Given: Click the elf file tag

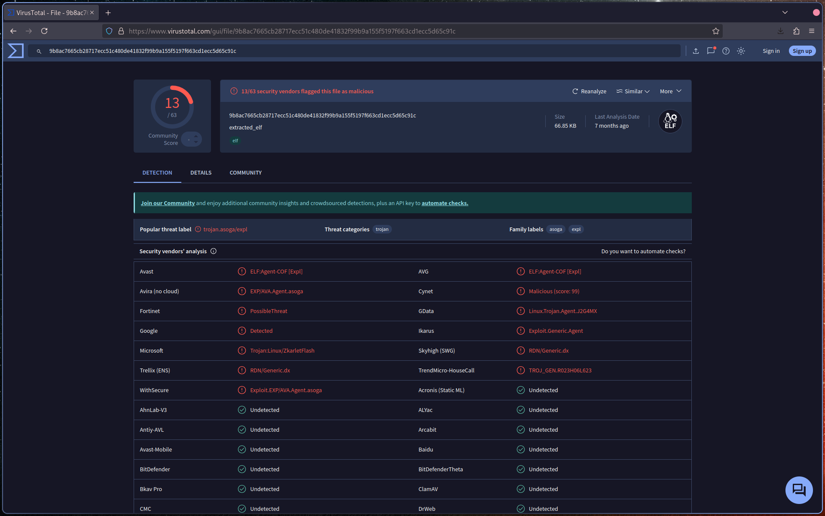Looking at the screenshot, I should (x=235, y=141).
